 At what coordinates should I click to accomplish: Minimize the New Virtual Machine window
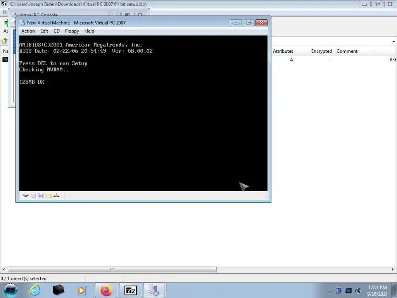[x=236, y=23]
